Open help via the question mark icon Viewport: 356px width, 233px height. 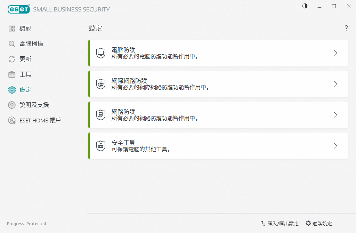346,28
